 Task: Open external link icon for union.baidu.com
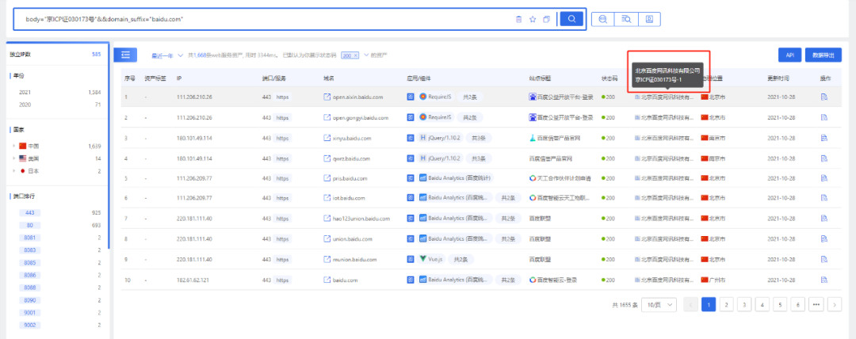pos(327,239)
